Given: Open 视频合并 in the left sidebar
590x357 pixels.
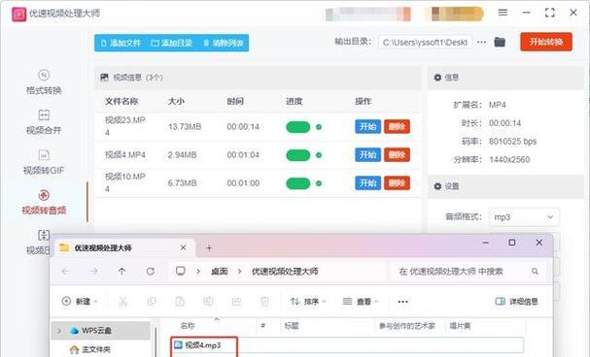Looking at the screenshot, I should (44, 122).
